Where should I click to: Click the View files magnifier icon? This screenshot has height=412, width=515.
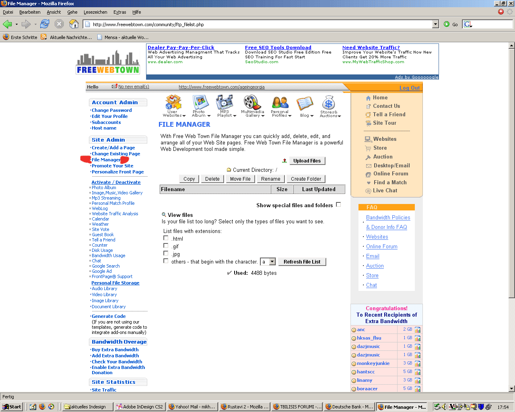[164, 215]
